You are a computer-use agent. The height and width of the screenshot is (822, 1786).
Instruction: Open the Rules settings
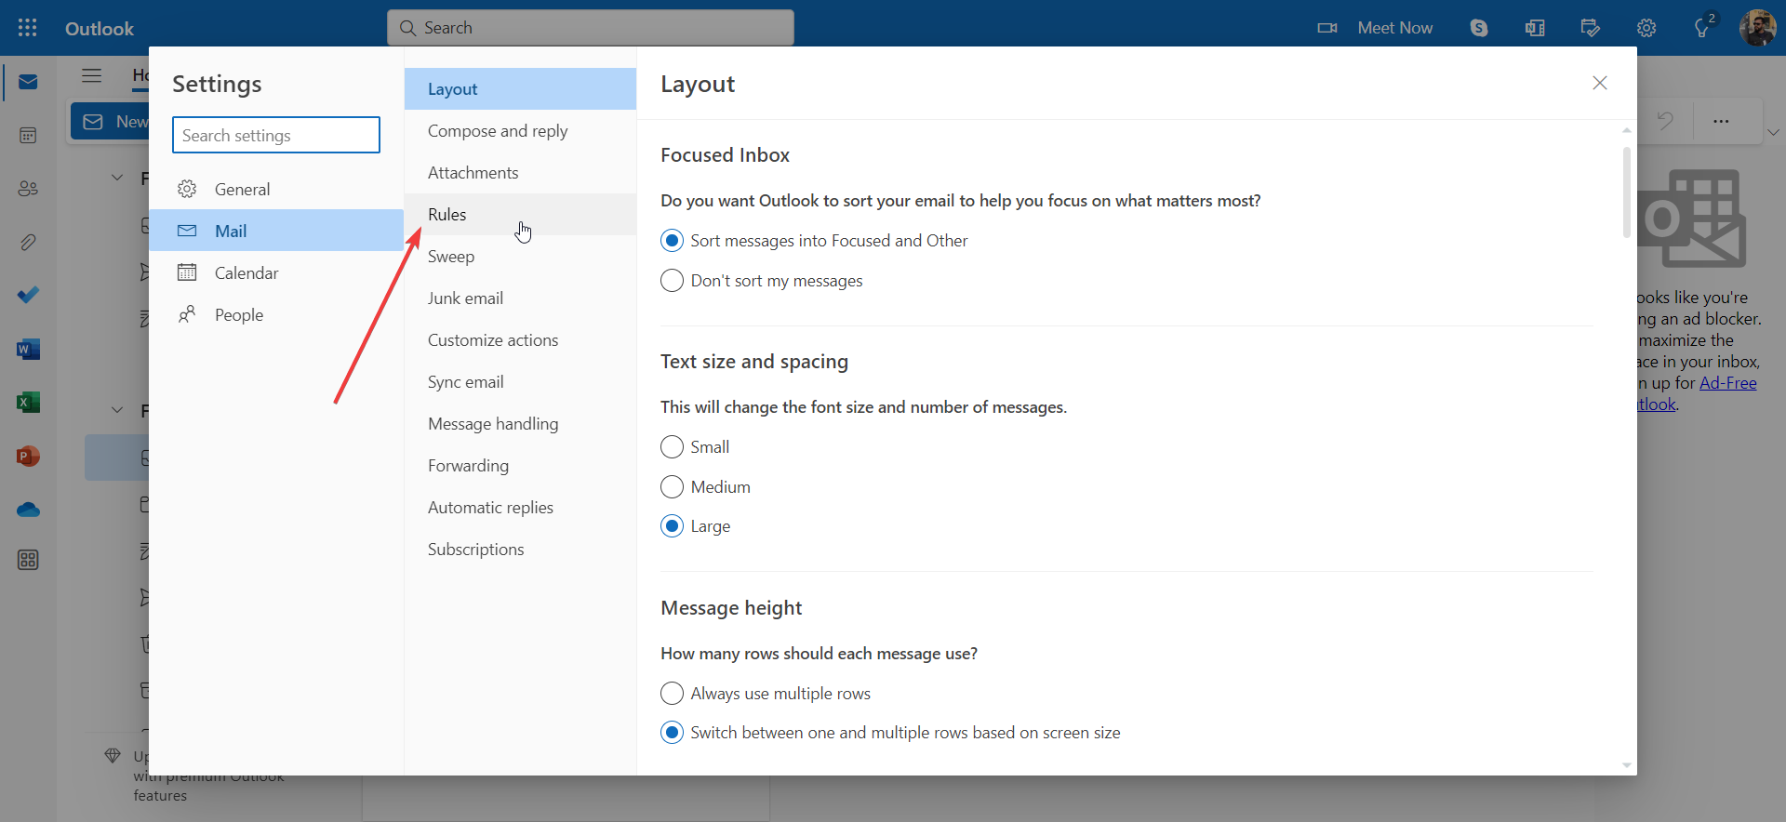coord(520,214)
